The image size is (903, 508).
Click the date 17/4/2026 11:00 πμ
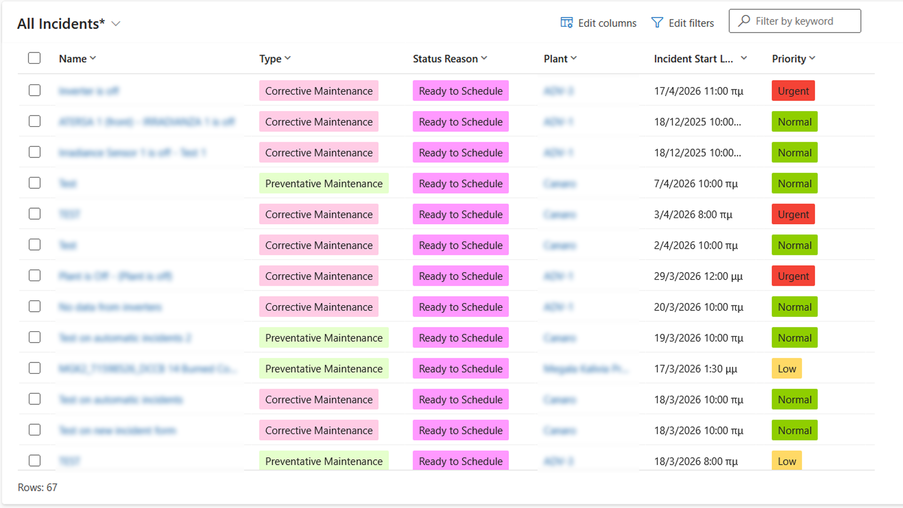(x=698, y=91)
